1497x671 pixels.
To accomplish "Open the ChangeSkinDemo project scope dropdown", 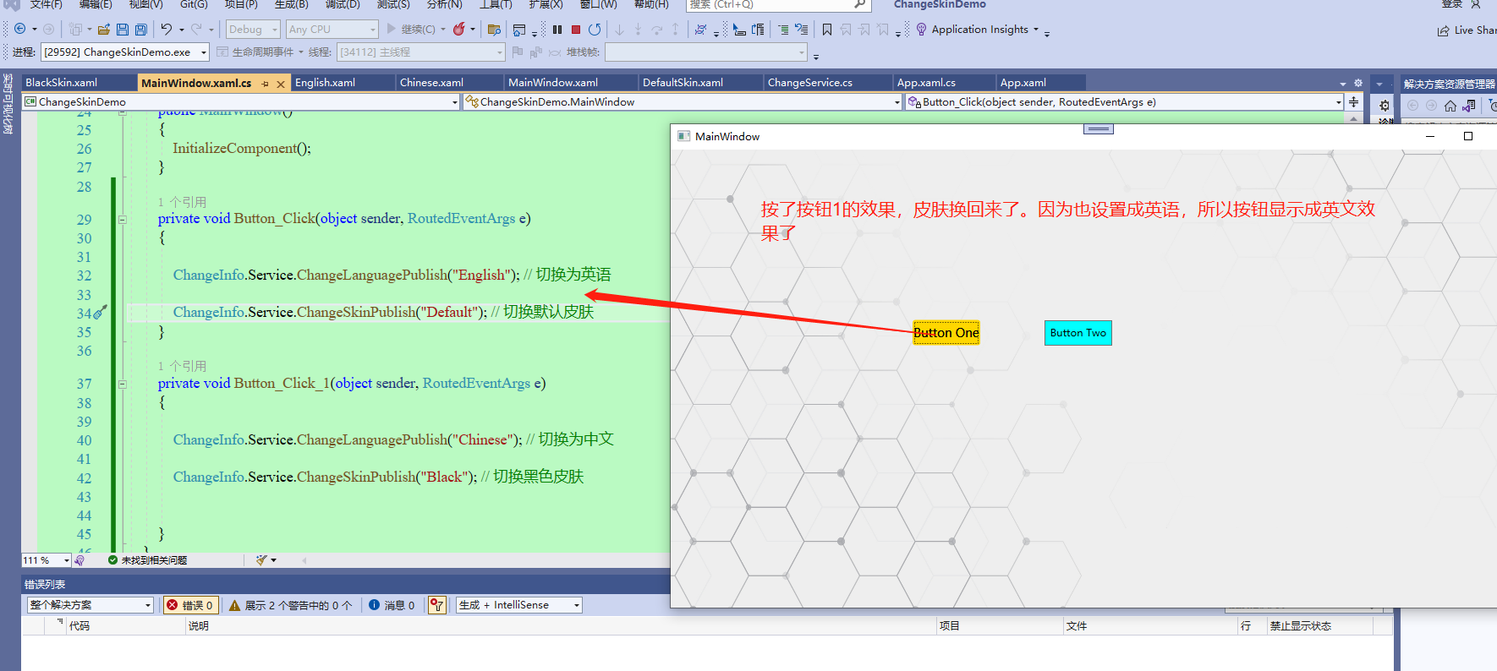I will pos(241,102).
